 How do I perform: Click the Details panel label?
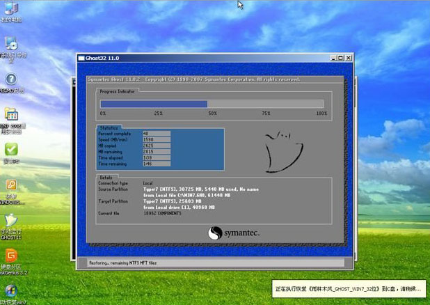pos(106,178)
